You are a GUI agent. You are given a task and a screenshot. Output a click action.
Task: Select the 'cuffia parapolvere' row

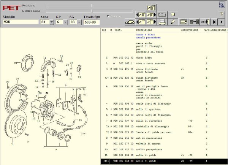164,149
